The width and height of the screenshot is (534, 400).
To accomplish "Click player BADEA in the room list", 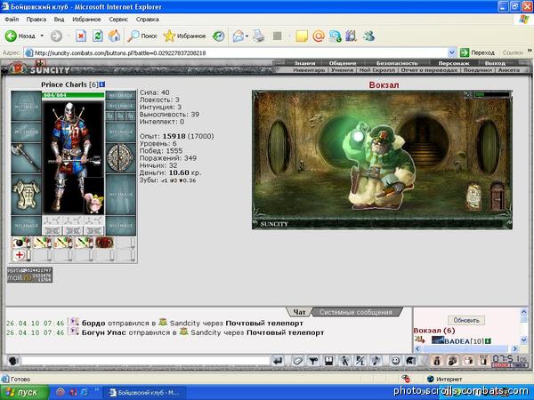I will click(457, 340).
